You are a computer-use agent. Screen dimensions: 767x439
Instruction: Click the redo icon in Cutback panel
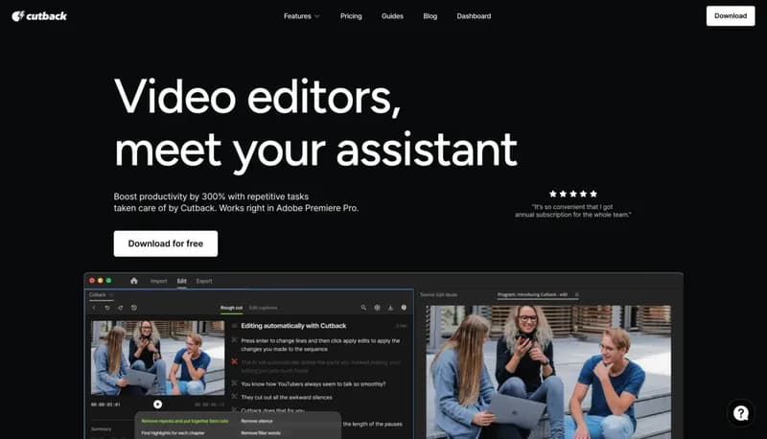click(121, 308)
